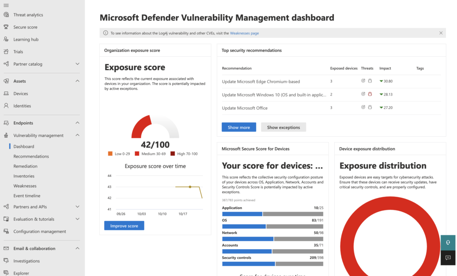This screenshot has width=457, height=276.
Task: Collapse the Assets section chevron
Action: click(78, 81)
